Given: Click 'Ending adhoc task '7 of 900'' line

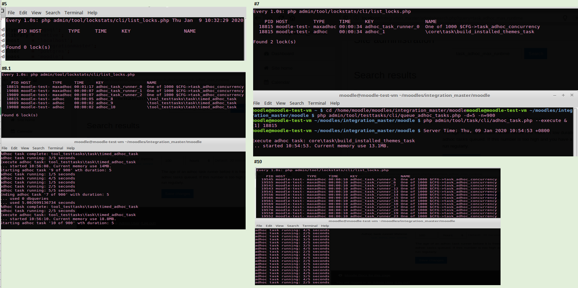Looking at the screenshot, I should (55, 195).
